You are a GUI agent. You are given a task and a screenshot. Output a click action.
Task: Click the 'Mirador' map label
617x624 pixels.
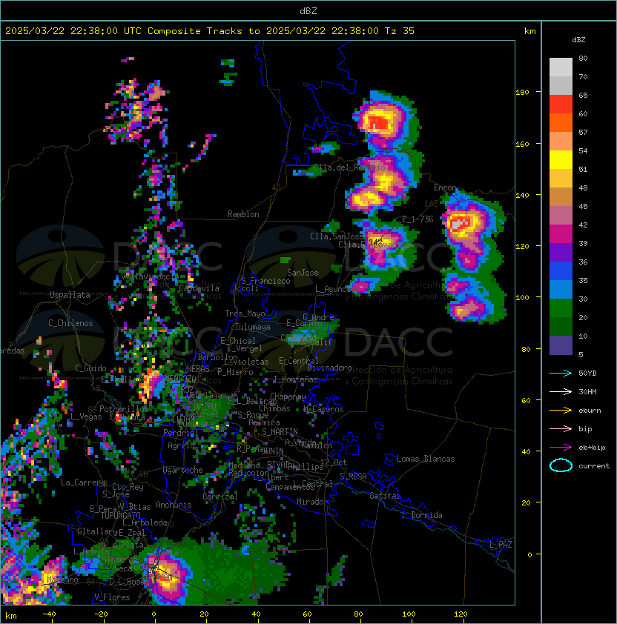tap(313, 502)
